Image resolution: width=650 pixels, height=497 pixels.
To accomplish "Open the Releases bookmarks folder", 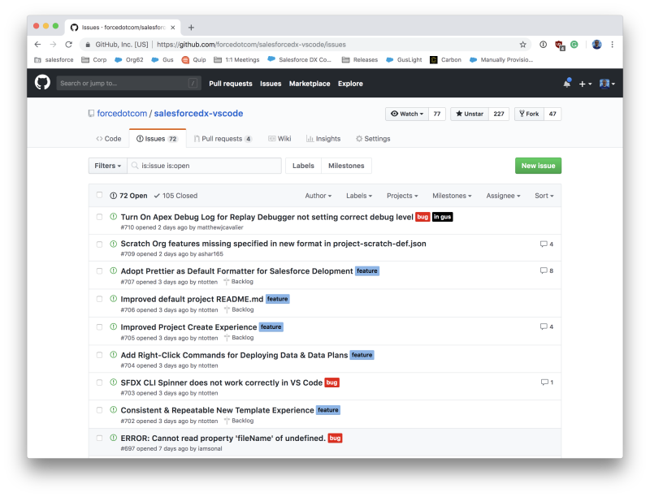I will coord(360,59).
